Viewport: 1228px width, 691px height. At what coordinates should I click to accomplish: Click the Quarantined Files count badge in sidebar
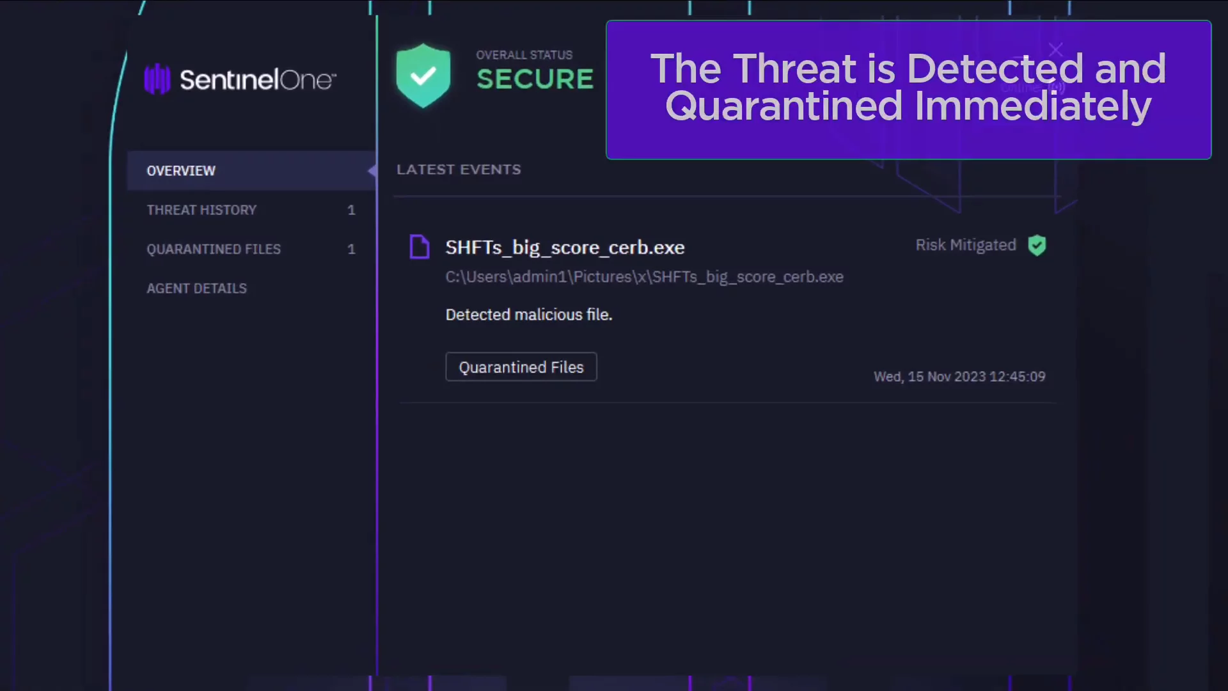point(351,249)
